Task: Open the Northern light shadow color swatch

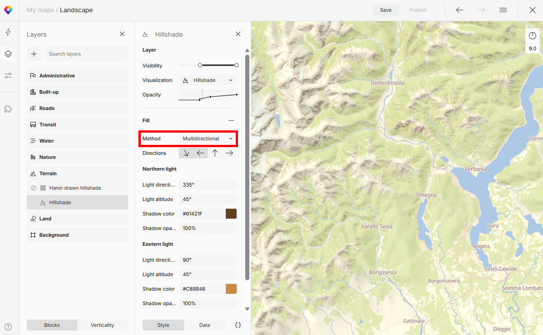Action: click(x=231, y=213)
